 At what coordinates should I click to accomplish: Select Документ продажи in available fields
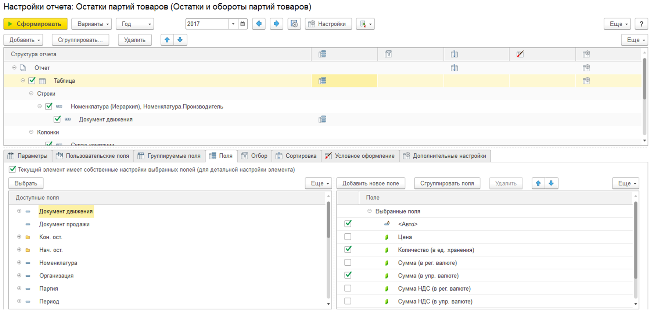[x=64, y=224]
